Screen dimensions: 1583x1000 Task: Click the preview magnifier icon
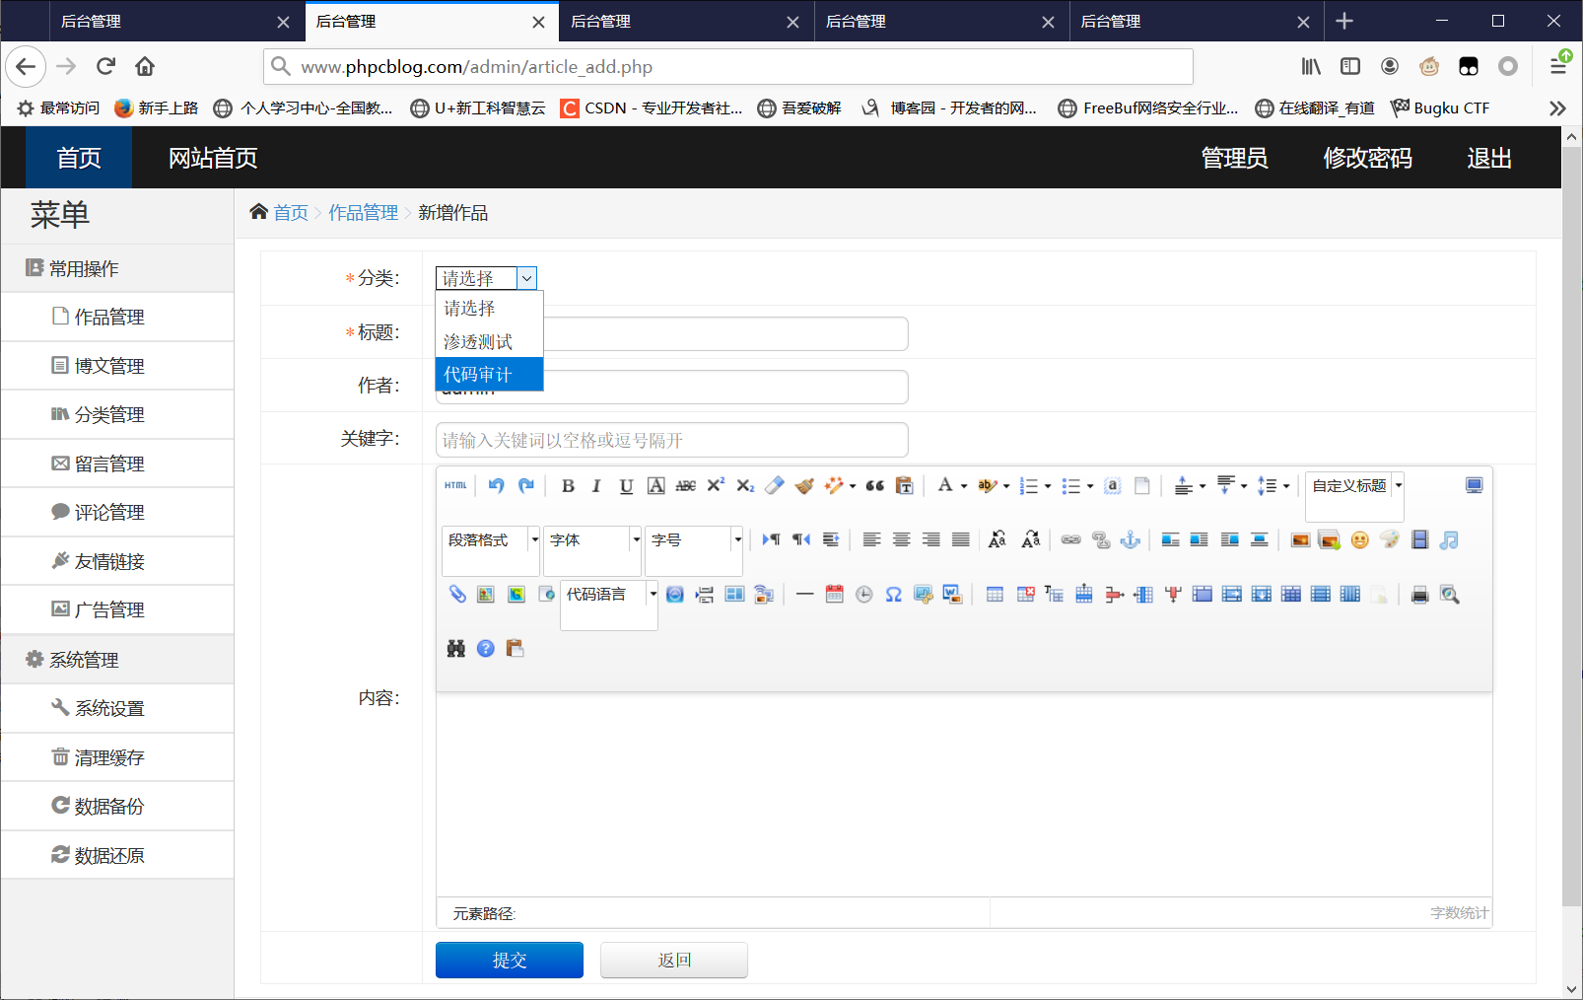[1449, 594]
